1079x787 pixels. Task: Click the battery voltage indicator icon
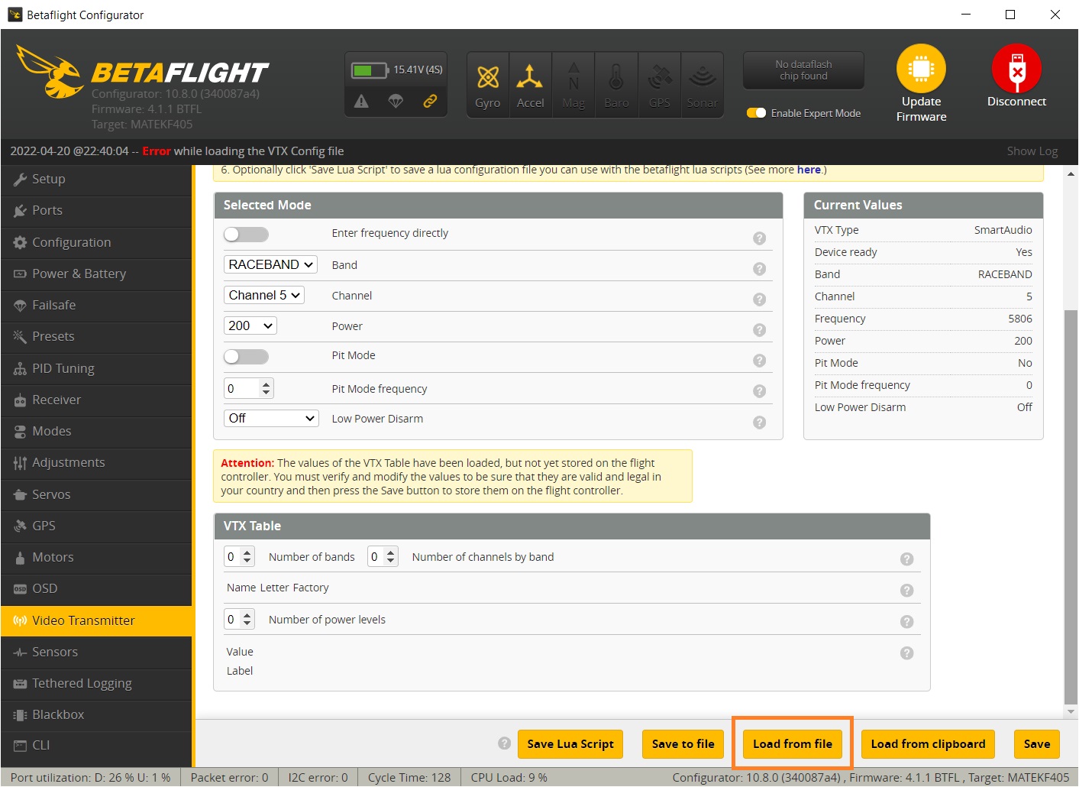point(370,70)
